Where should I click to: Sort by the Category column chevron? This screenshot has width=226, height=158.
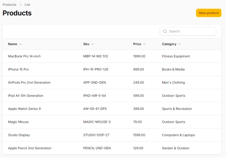tap(179, 44)
